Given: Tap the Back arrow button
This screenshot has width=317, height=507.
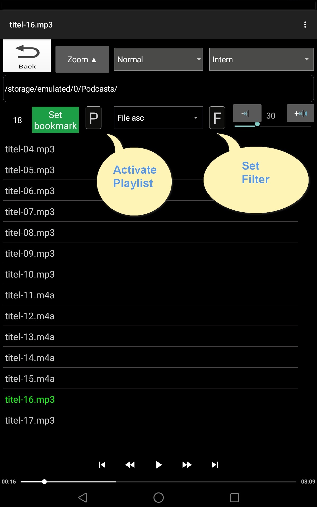Looking at the screenshot, I should (x=27, y=56).
